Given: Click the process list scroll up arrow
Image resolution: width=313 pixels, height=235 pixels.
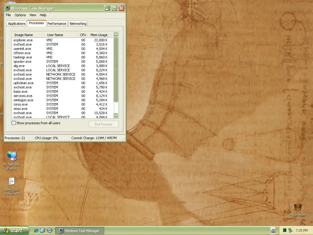Looking at the screenshot, I should click(116, 34).
